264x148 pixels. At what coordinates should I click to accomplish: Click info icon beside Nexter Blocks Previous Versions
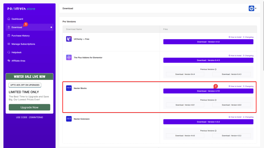pos(216,100)
